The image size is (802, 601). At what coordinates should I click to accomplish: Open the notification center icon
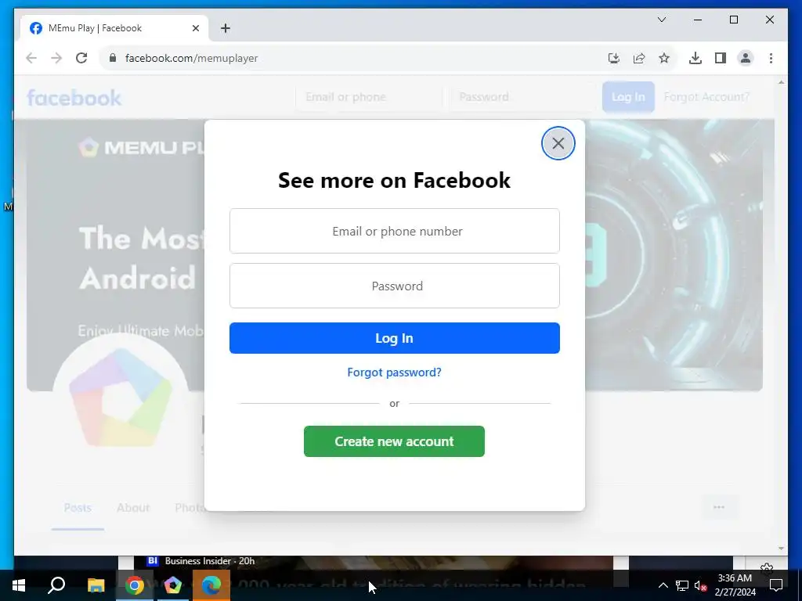pos(776,585)
